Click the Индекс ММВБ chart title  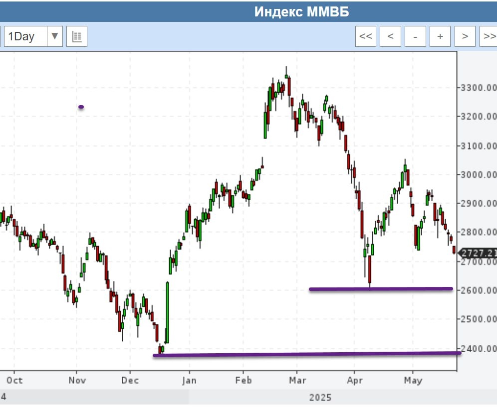point(301,12)
